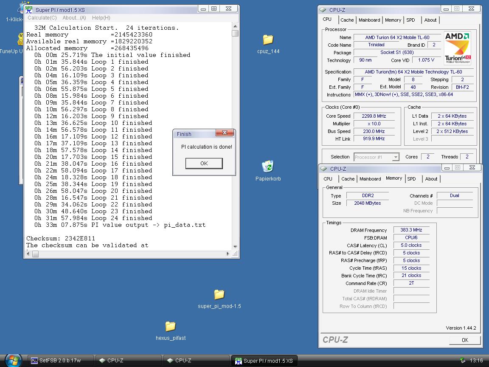
Task: Click OK in the Finish dialog
Action: tap(204, 163)
